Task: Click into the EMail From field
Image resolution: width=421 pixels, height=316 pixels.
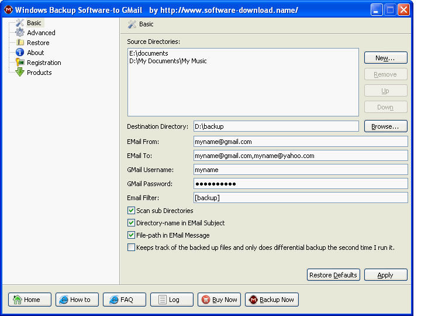Action: (301, 142)
